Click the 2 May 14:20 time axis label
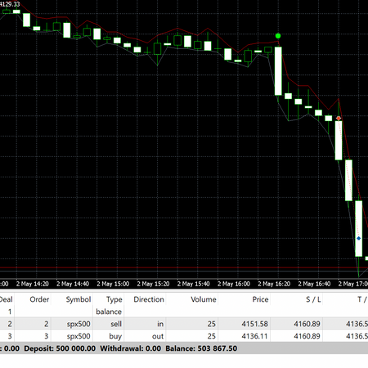 pyautogui.click(x=33, y=284)
